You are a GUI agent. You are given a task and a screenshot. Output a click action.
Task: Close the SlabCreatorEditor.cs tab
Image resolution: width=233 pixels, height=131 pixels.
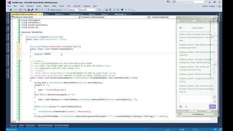42,14
